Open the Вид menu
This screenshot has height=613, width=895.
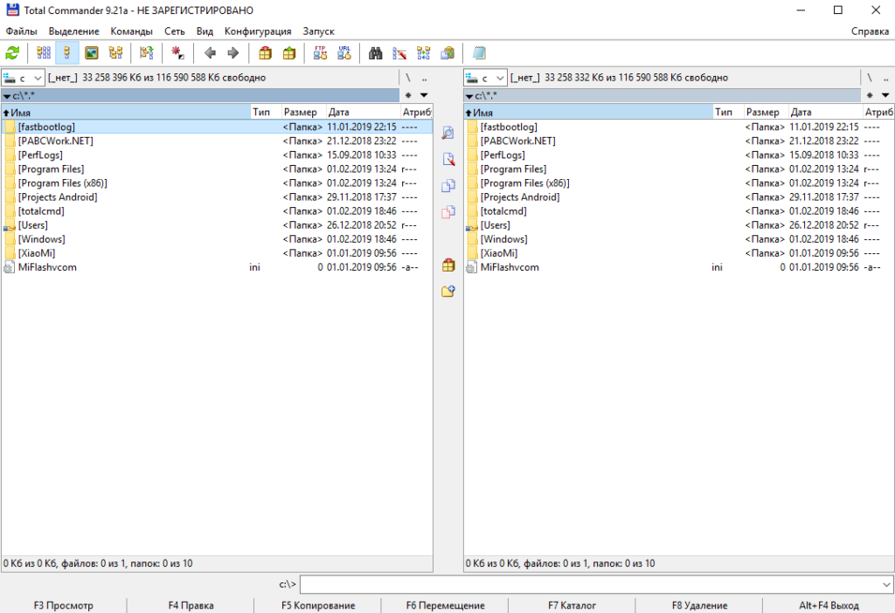[x=205, y=31]
